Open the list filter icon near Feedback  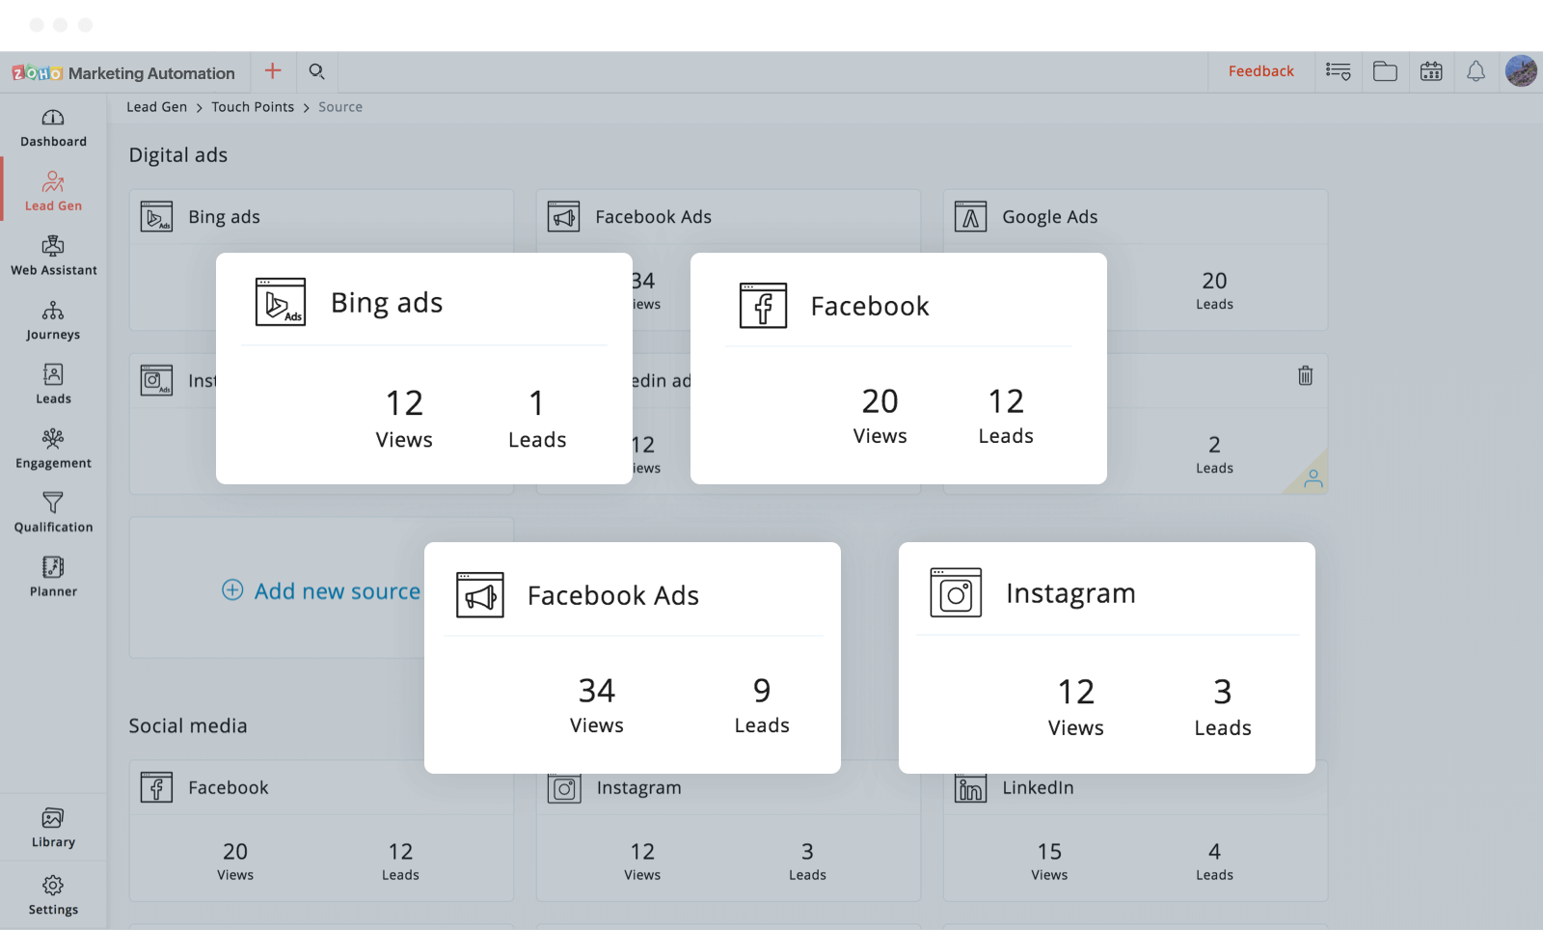1338,71
